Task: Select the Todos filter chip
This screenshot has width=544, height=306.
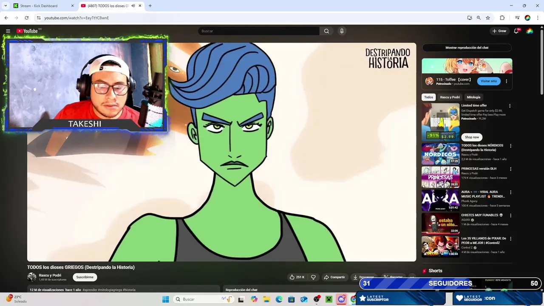Action: tap(428, 97)
